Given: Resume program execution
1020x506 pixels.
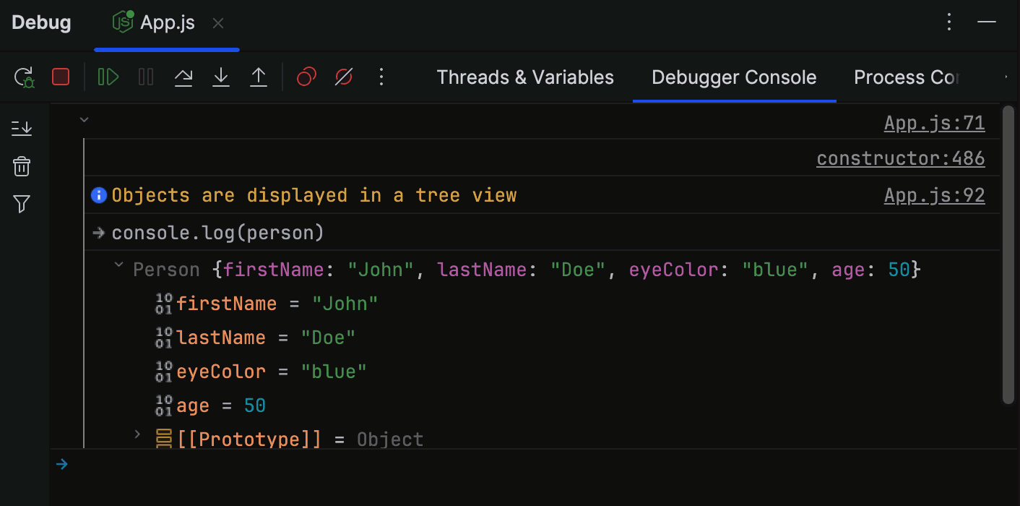Looking at the screenshot, I should tap(107, 77).
